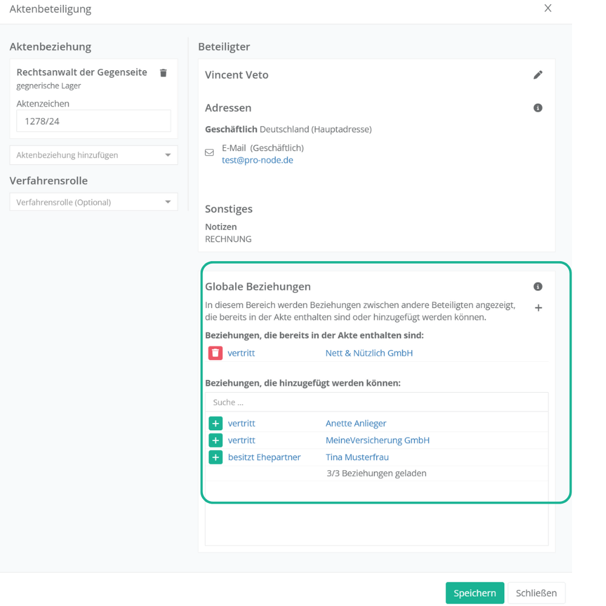Open Tina Musterfrau participant link
The image size is (606, 606).
pyautogui.click(x=357, y=458)
